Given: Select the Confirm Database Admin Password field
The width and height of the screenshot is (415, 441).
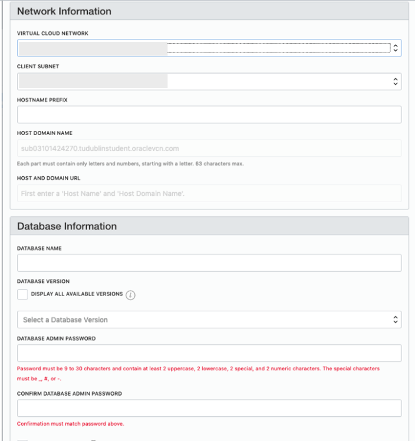Looking at the screenshot, I should pyautogui.click(x=209, y=408).
